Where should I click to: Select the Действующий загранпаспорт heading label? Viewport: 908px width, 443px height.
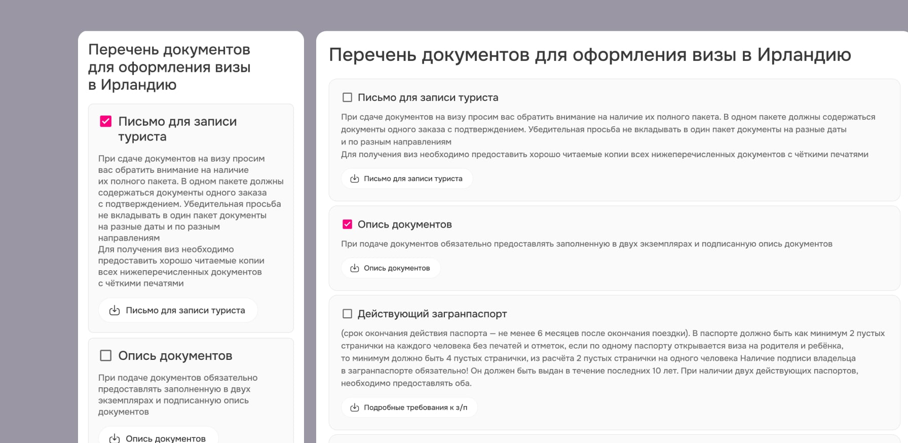tap(432, 314)
